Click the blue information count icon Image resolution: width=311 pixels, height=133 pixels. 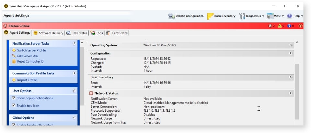[289, 26]
